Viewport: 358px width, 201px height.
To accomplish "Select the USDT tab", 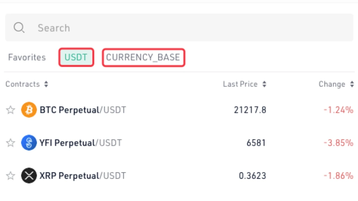I will 76,57.
